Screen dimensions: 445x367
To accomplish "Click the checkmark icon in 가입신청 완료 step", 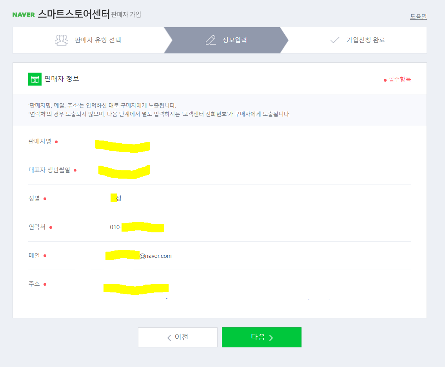I will point(335,40).
